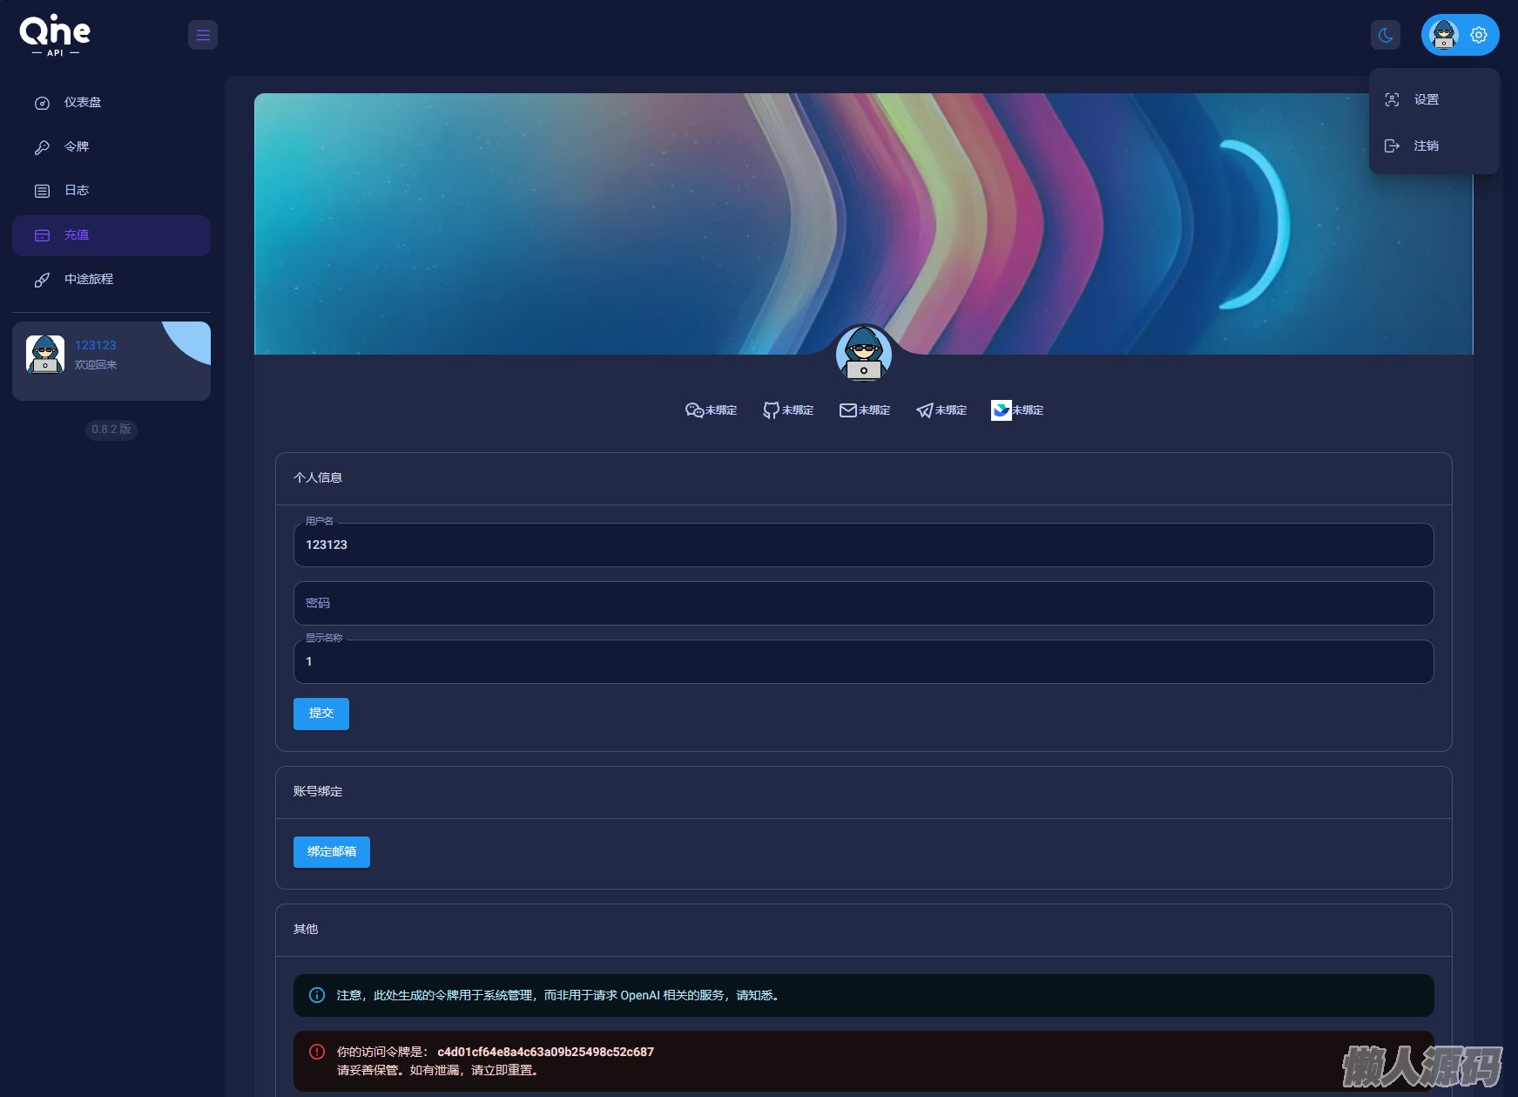Click the settings icon in the dropdown menu

1392,99
